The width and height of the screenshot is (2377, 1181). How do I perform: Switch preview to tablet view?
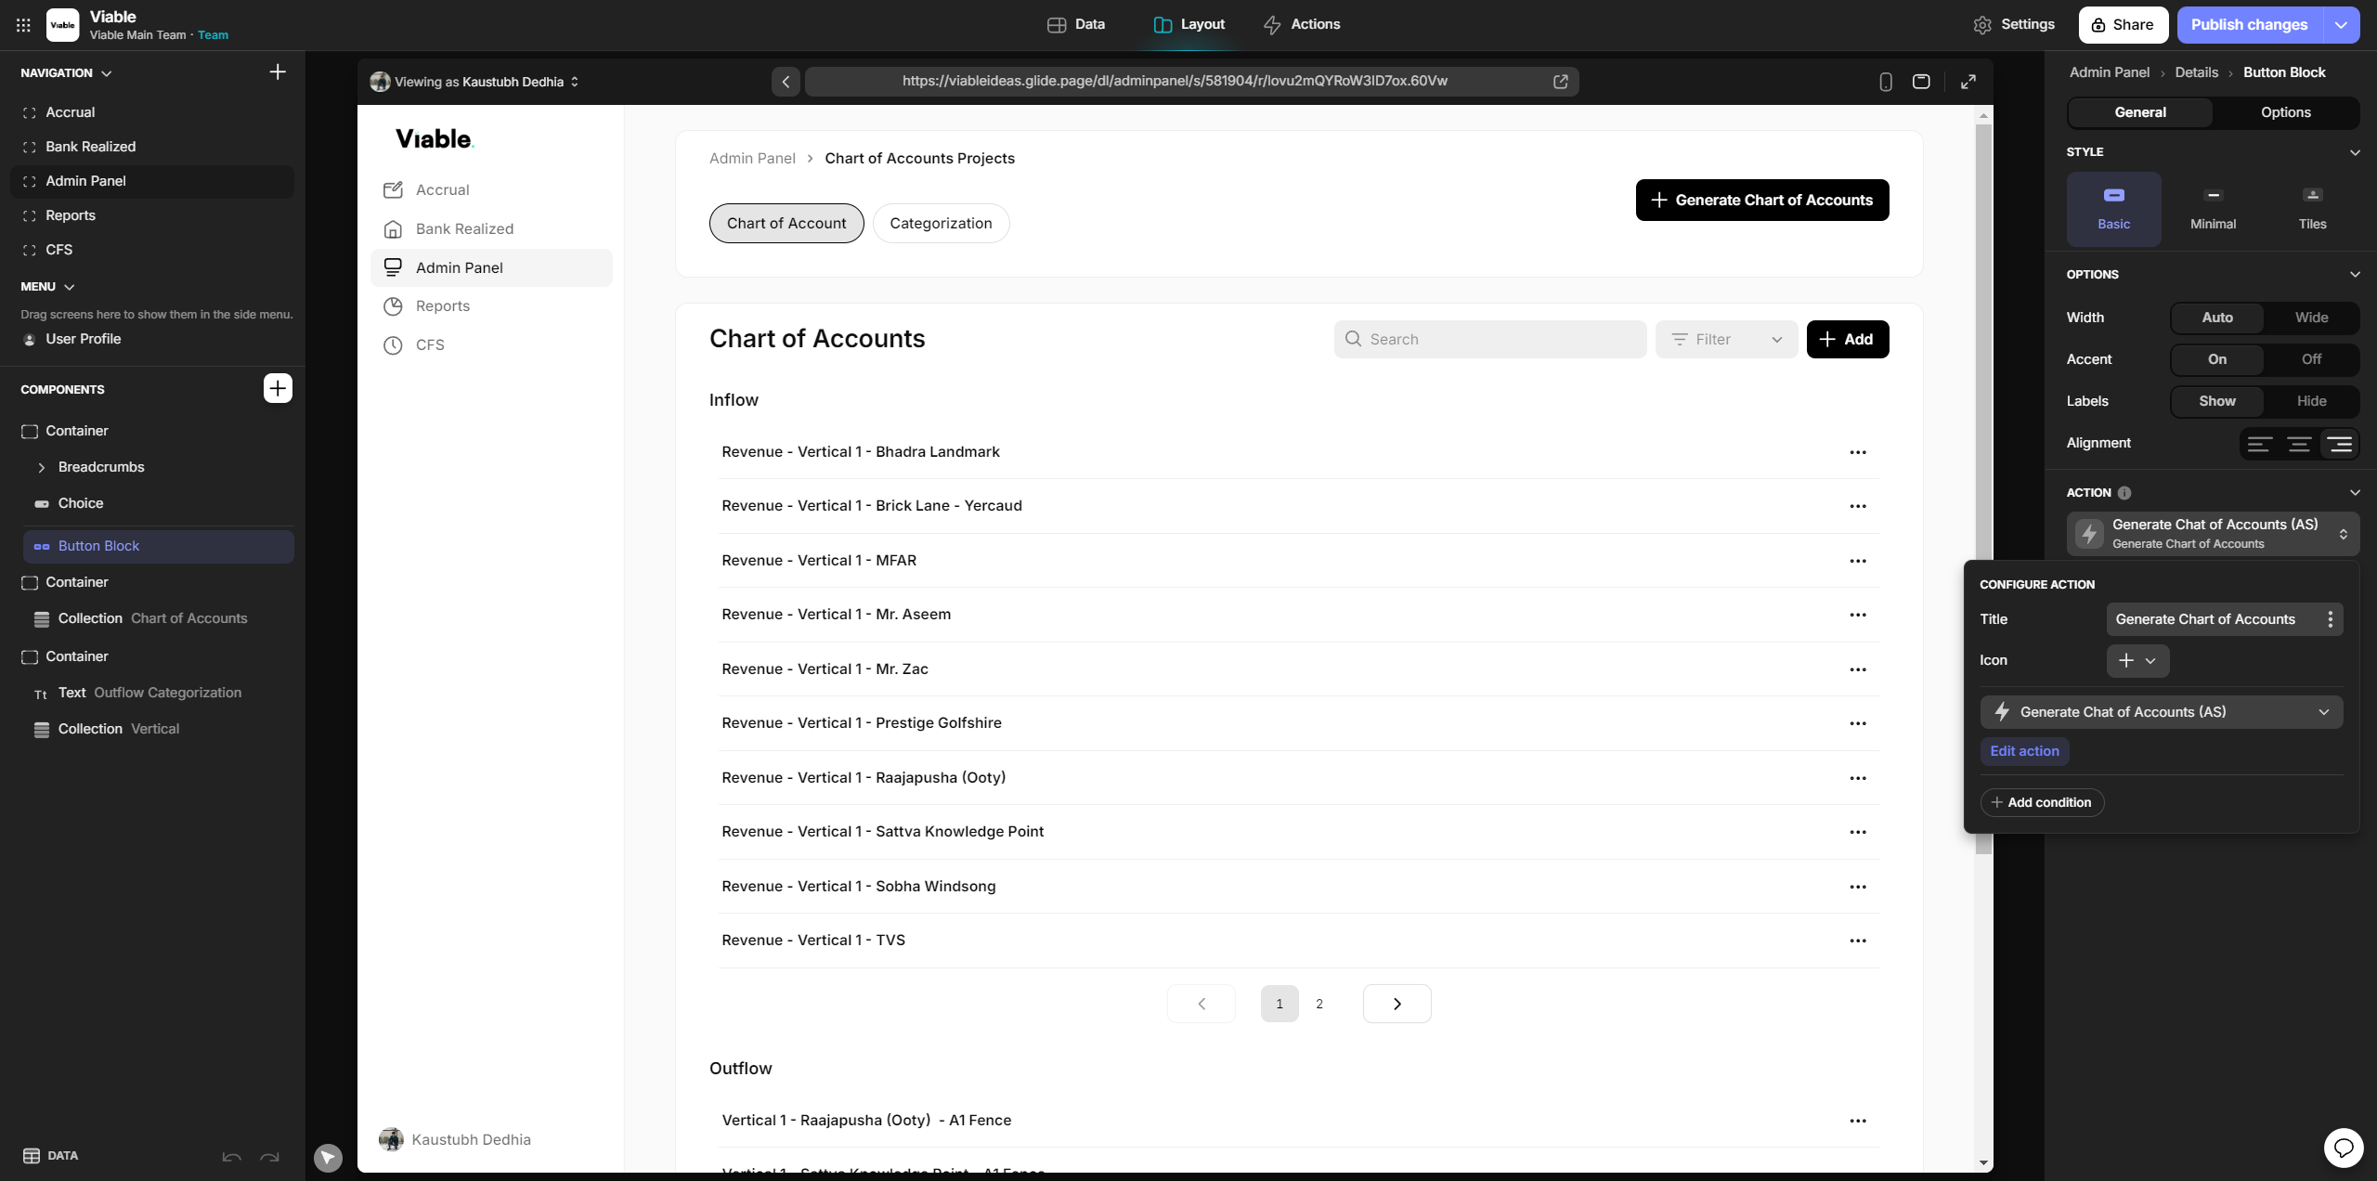[x=1921, y=82]
